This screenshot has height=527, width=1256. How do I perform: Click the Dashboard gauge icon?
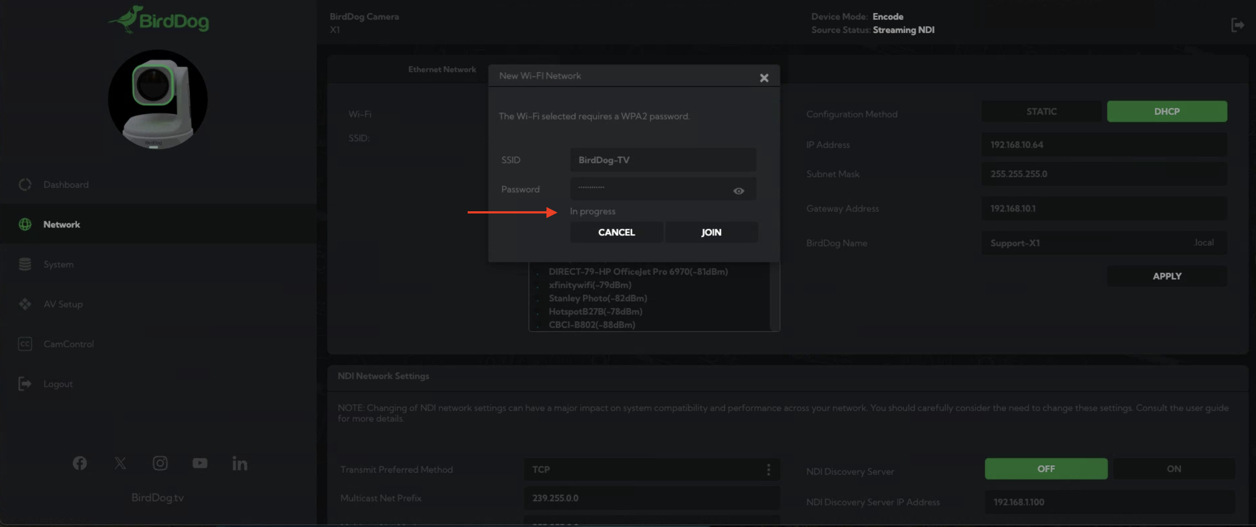[25, 185]
